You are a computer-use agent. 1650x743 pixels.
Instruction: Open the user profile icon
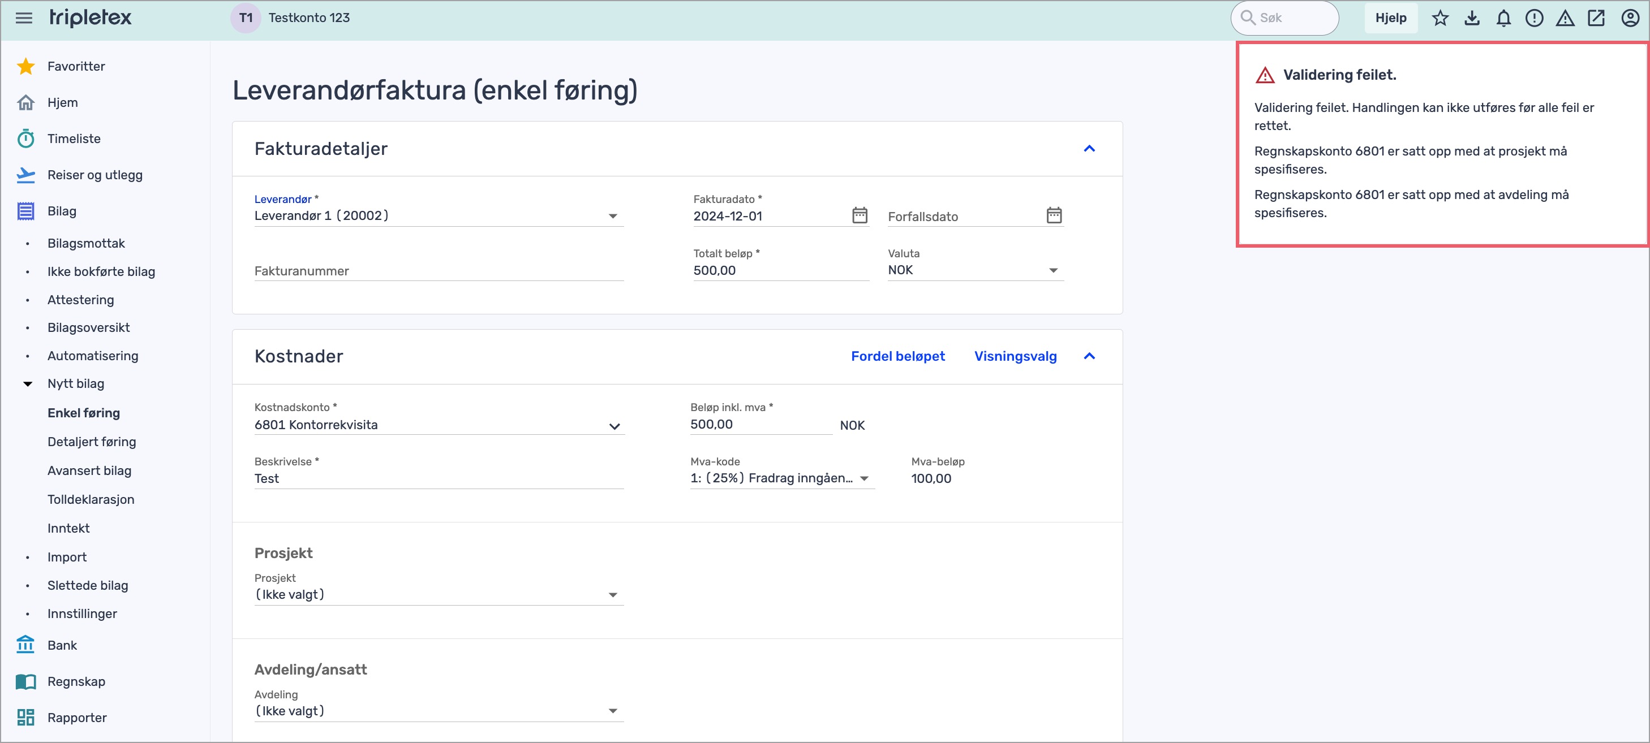pyautogui.click(x=1630, y=18)
